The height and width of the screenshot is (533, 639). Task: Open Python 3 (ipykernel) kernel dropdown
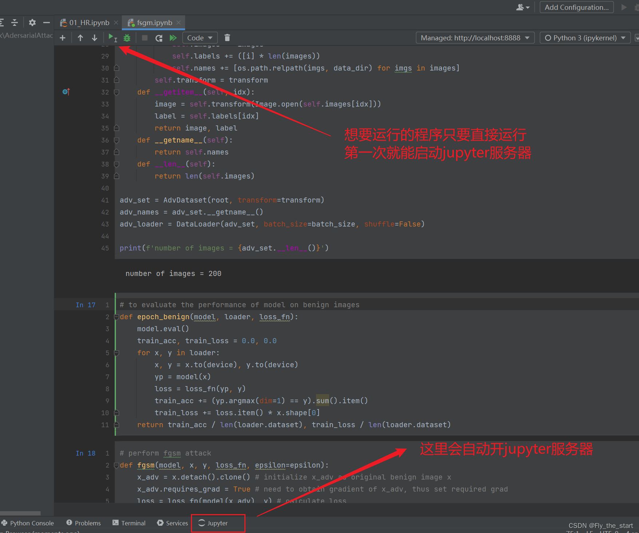pos(585,38)
